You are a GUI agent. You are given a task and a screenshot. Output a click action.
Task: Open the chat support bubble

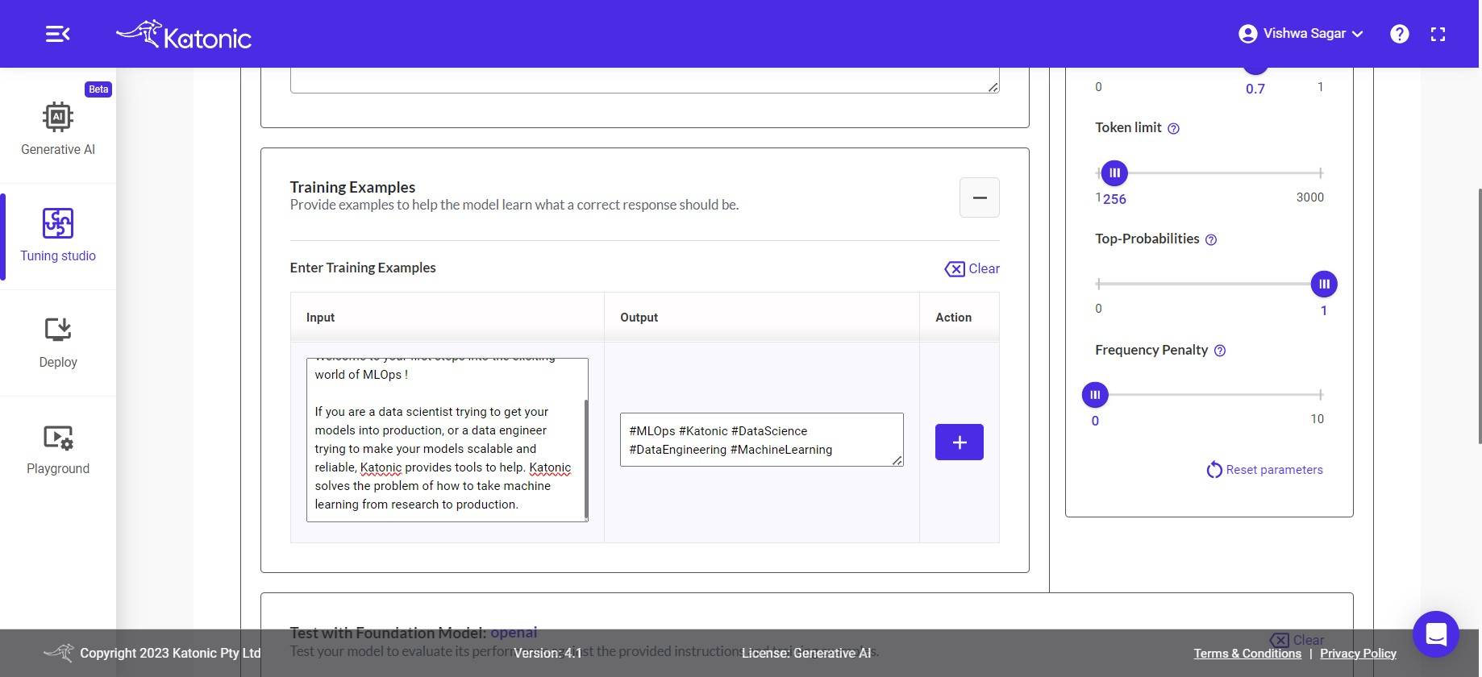1436,634
